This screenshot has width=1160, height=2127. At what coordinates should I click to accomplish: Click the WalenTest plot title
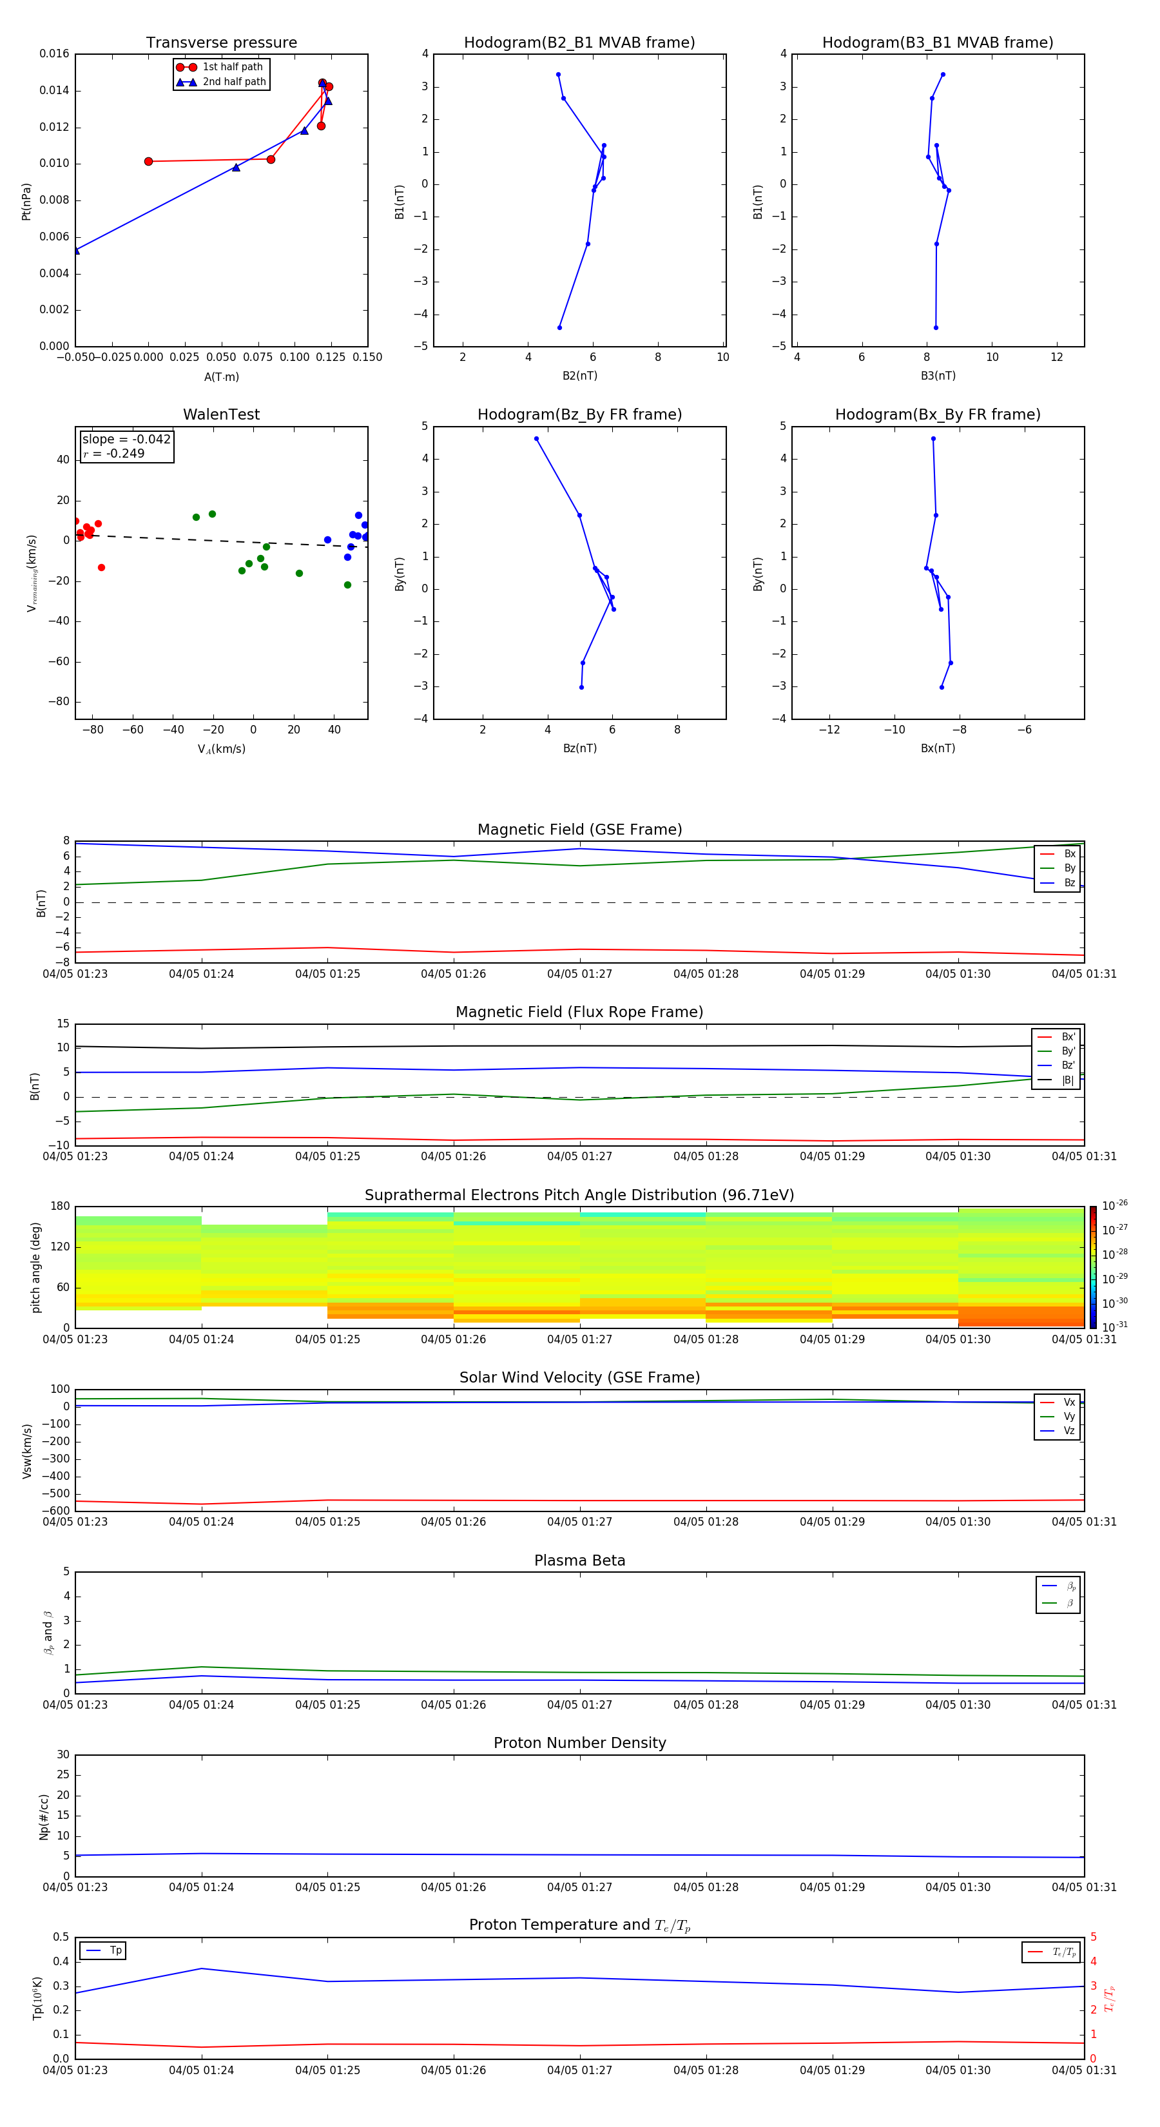tap(221, 414)
